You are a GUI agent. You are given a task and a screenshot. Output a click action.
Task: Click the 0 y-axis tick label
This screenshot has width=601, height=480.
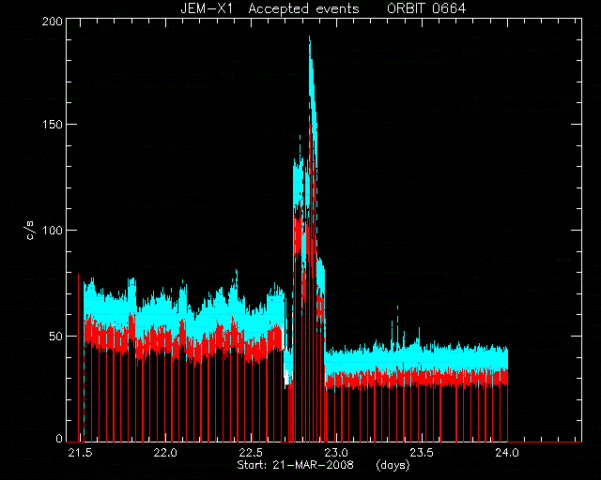[59, 438]
